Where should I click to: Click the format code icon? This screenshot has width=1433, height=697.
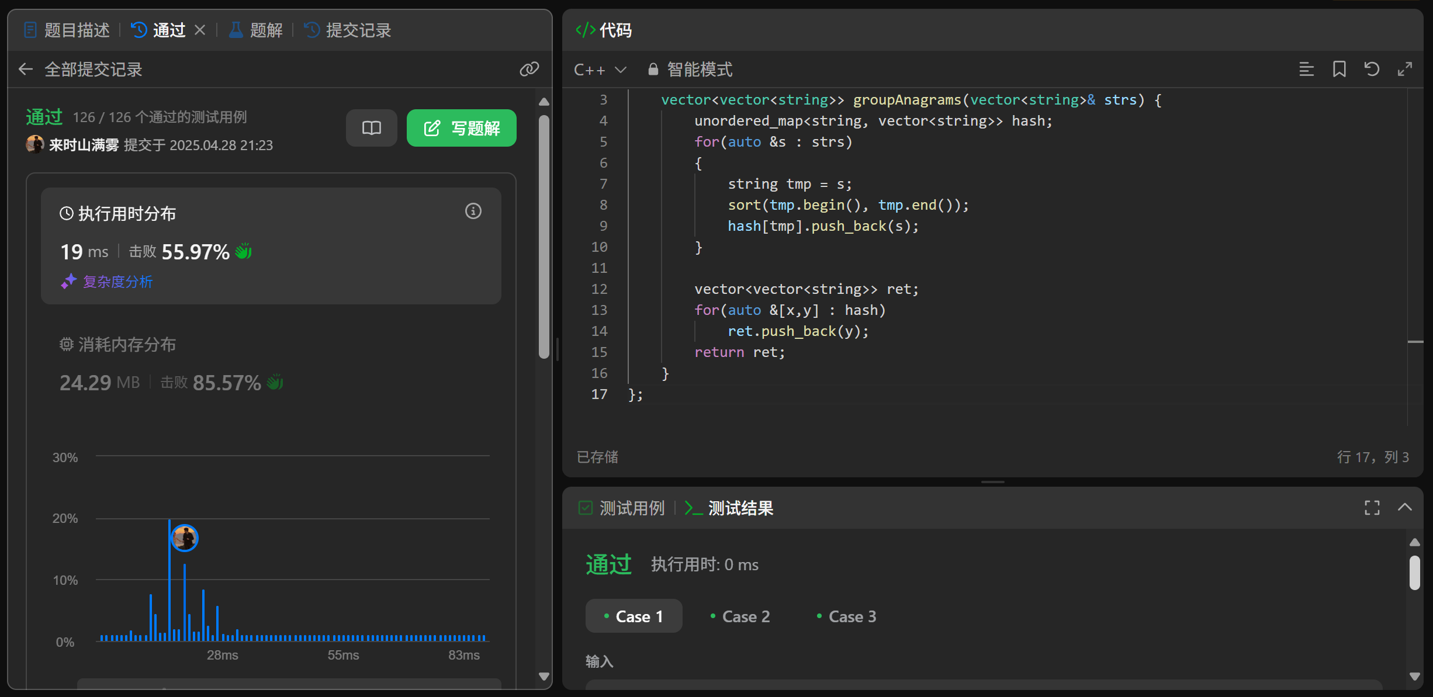[1306, 70]
